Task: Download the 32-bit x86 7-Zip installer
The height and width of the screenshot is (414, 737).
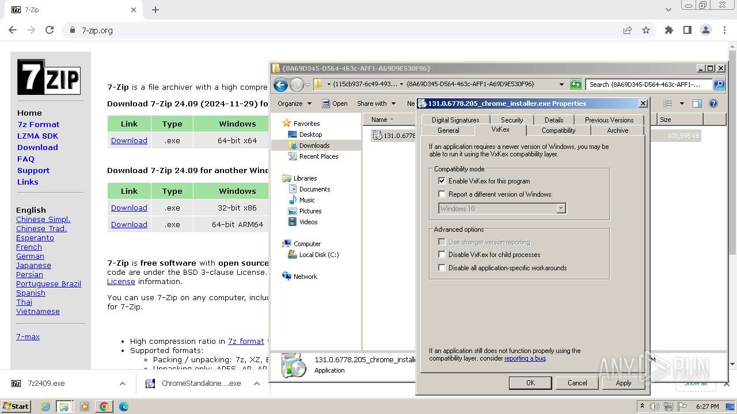Action: click(x=129, y=208)
